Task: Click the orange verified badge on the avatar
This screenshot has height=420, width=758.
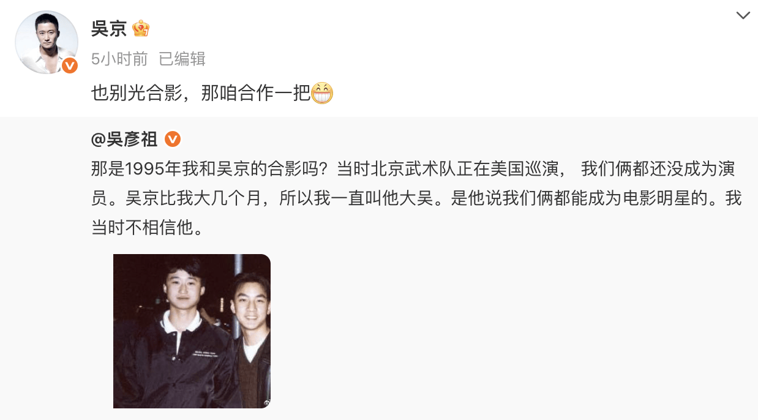Action: coord(70,66)
